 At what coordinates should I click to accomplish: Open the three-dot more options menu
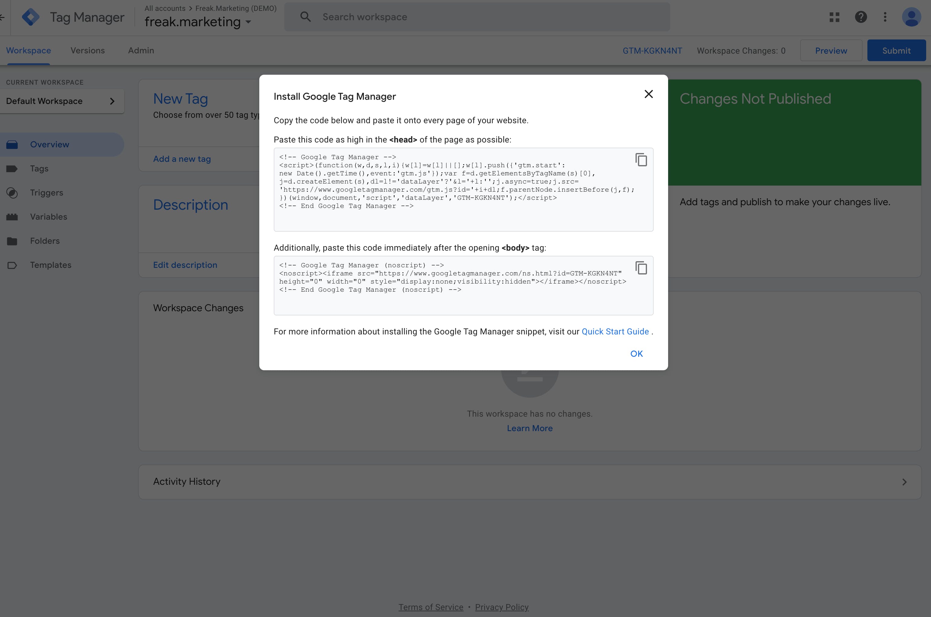(x=885, y=17)
